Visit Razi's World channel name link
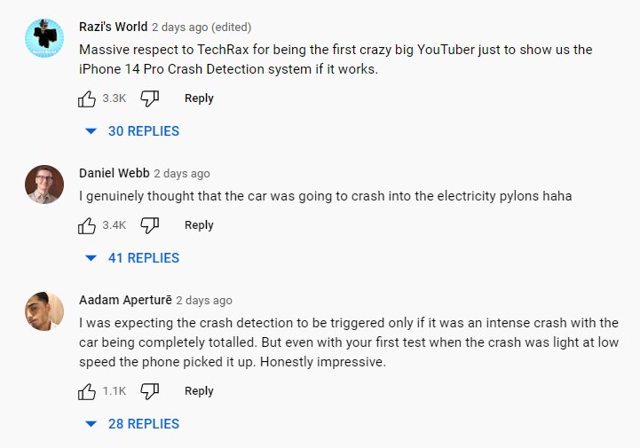The height and width of the screenshot is (448, 640). 113,27
